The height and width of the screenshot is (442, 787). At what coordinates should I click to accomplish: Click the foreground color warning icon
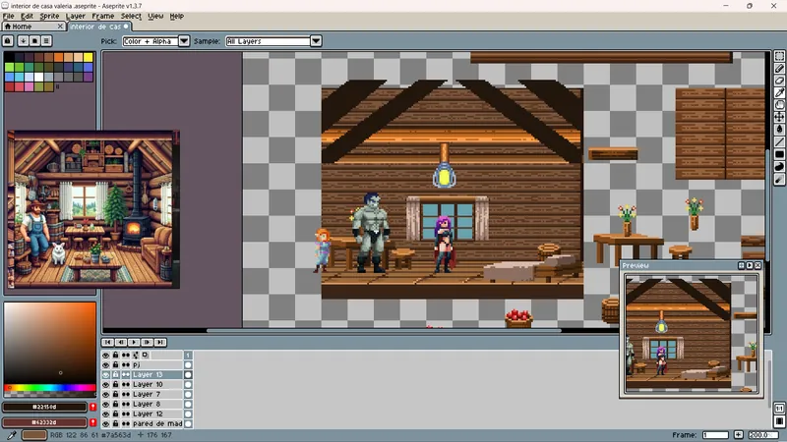(92, 407)
